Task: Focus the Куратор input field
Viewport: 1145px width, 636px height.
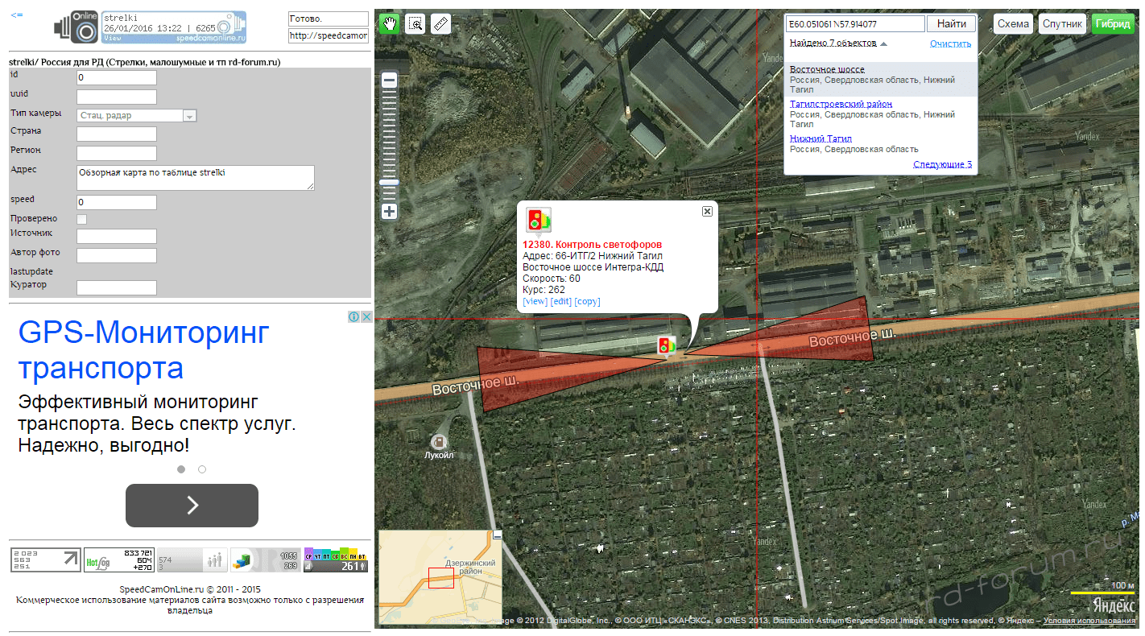Action: pyautogui.click(x=117, y=287)
